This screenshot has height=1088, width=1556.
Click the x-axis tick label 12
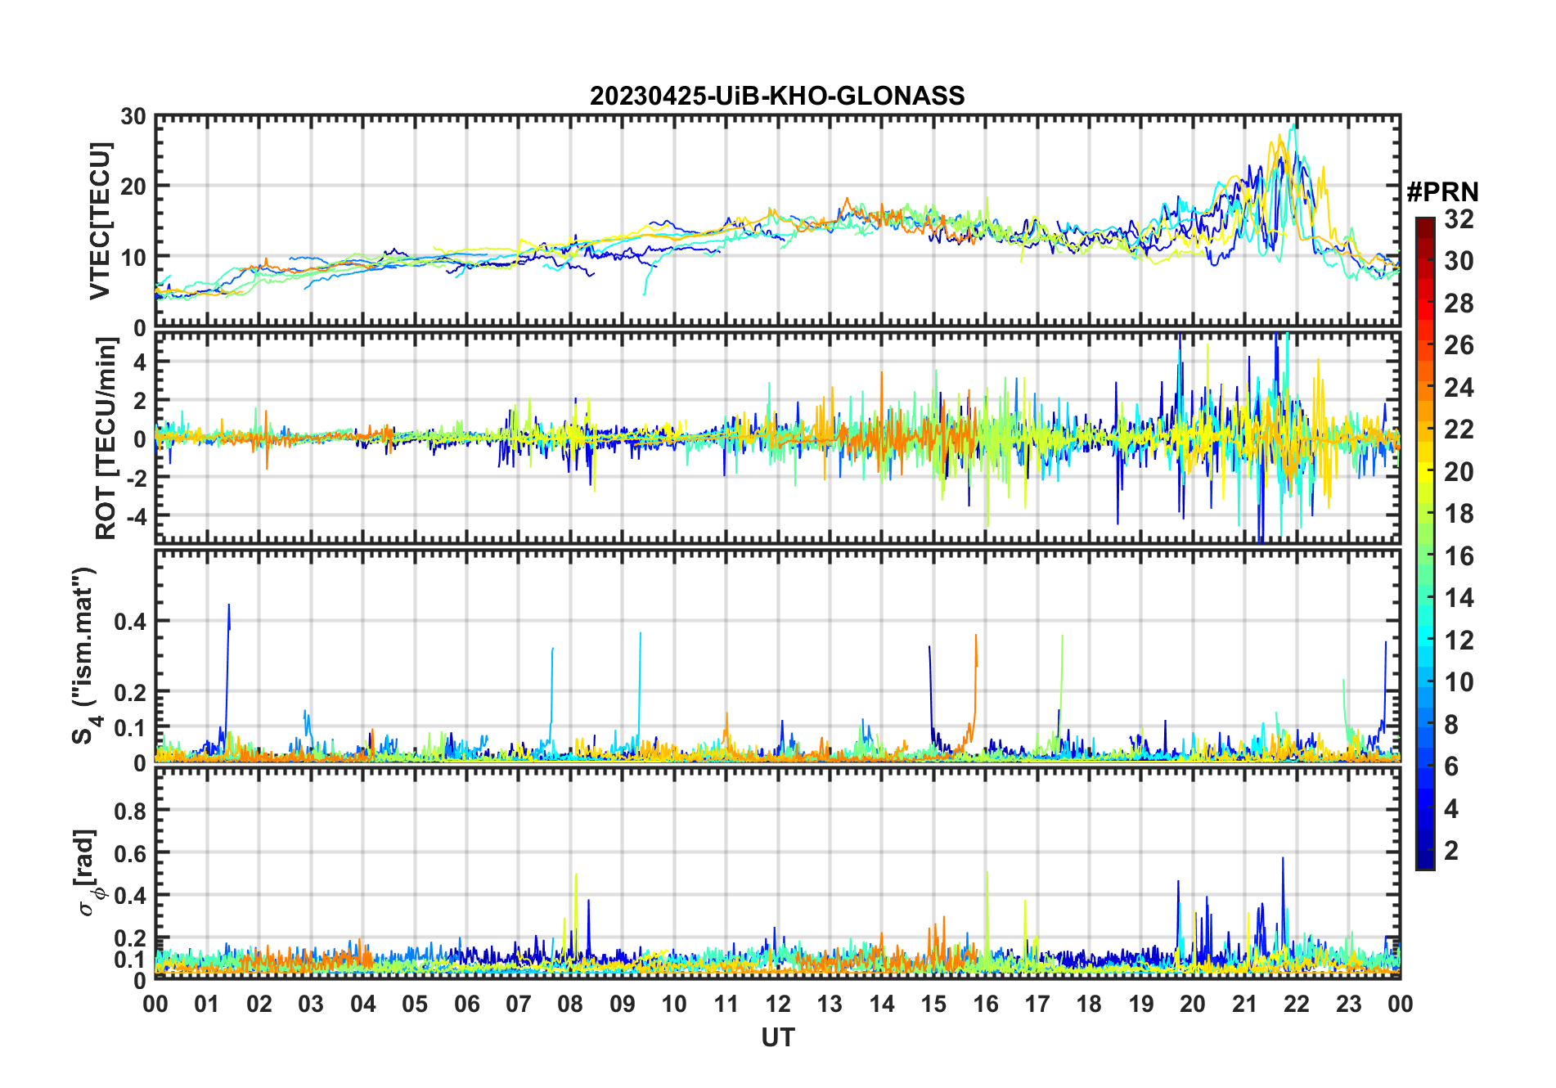coord(778,1004)
